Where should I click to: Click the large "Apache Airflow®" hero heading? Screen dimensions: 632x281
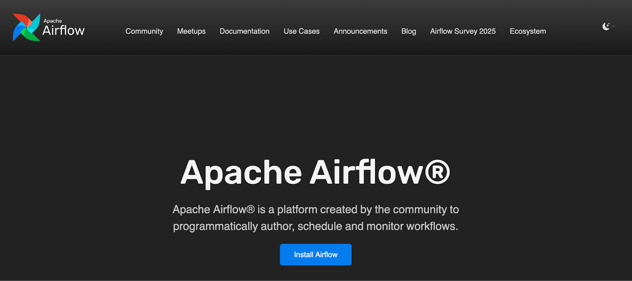(x=315, y=173)
